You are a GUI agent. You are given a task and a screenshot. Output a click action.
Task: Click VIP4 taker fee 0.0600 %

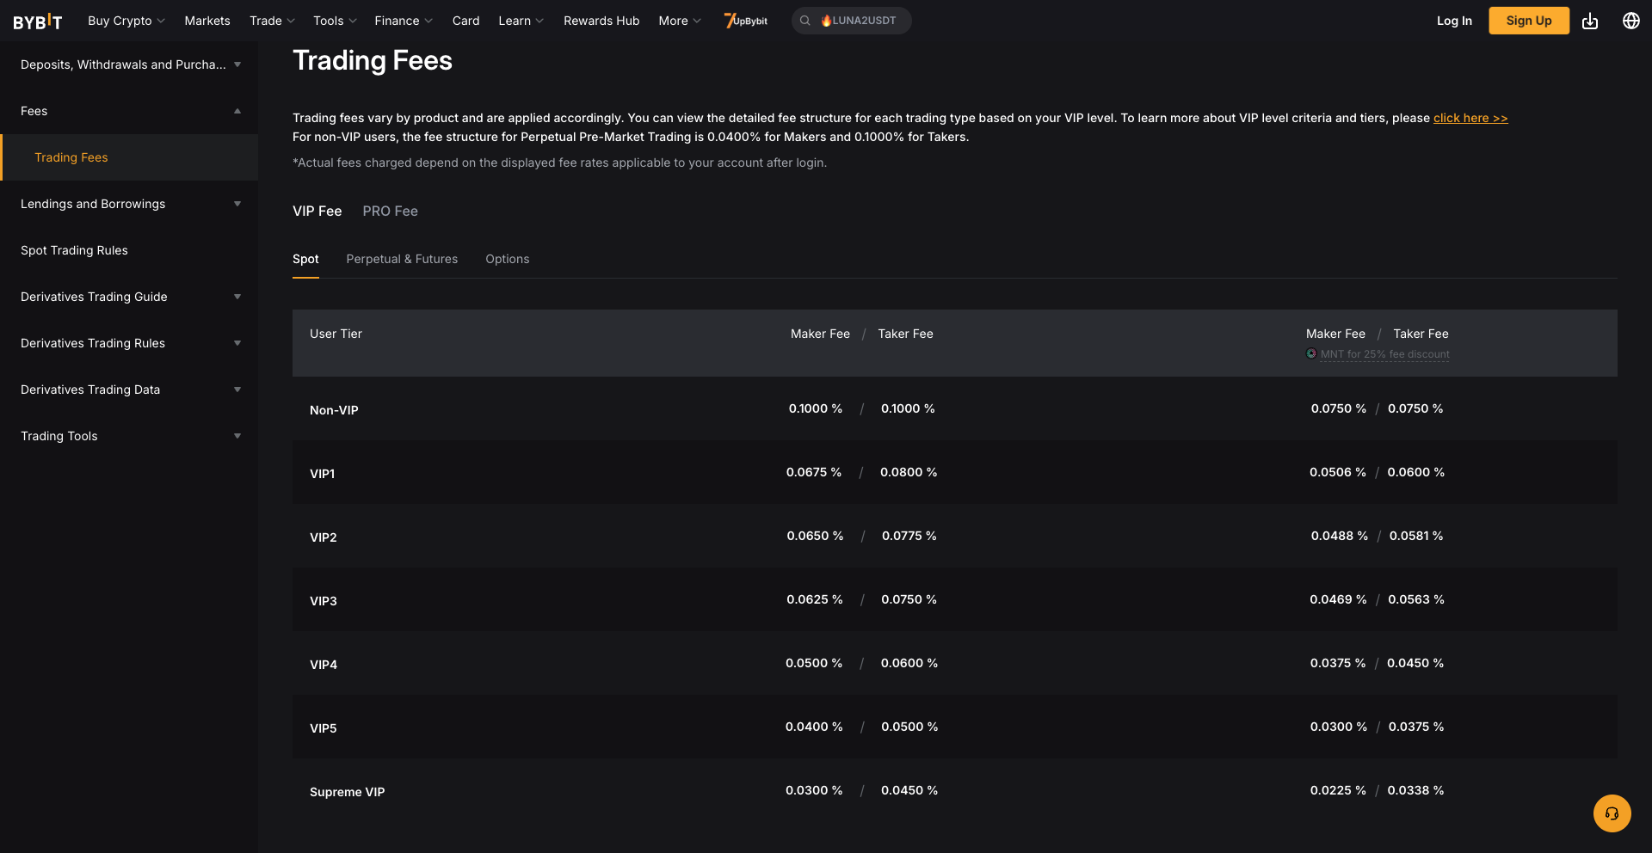pyautogui.click(x=909, y=663)
